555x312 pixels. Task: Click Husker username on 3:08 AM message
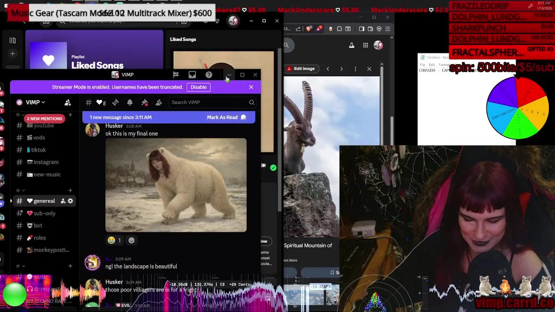114,126
